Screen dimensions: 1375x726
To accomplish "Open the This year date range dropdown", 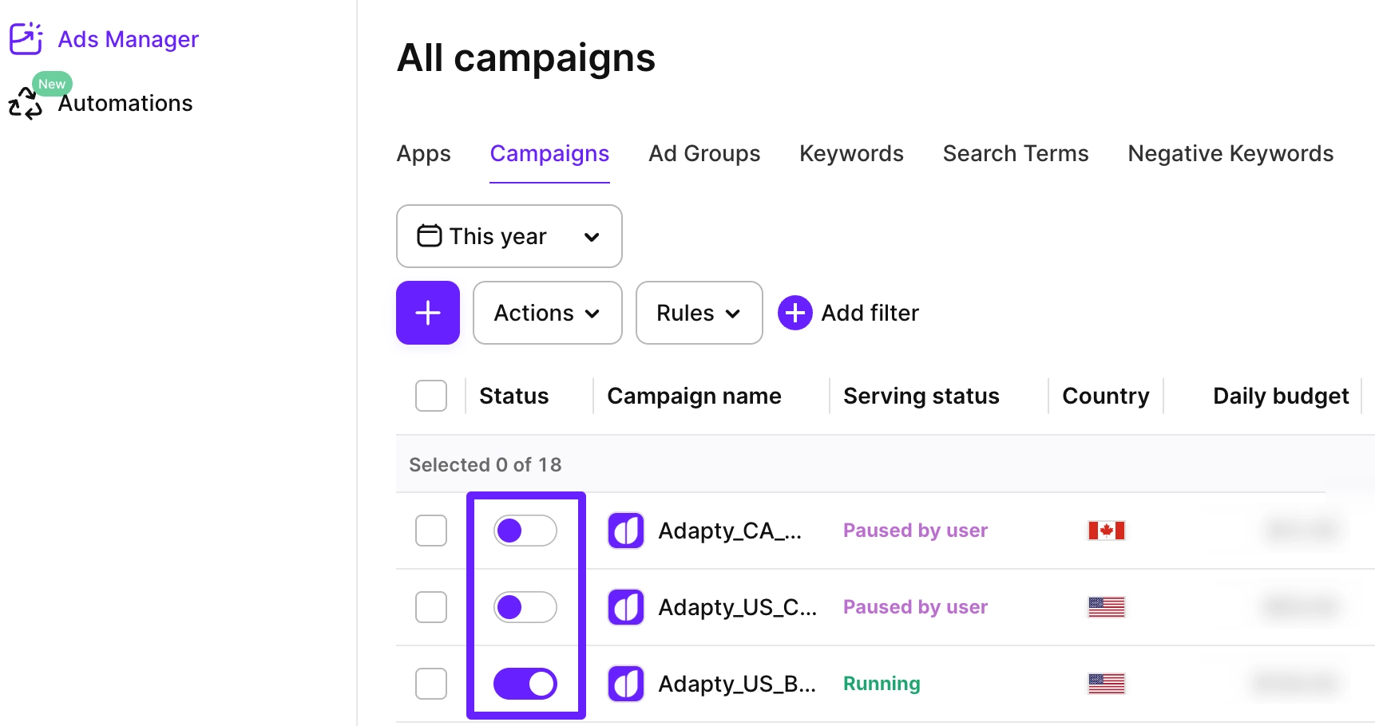I will (x=509, y=236).
